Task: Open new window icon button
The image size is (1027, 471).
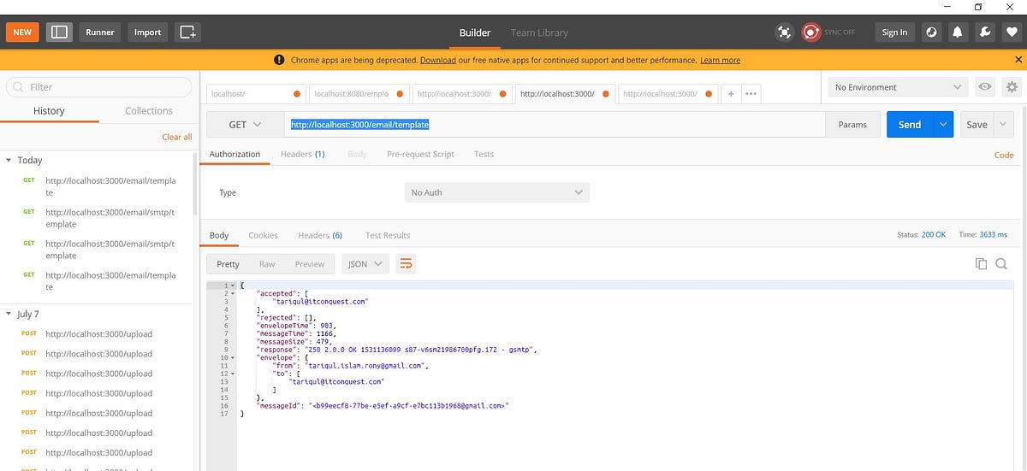Action: 187,32
